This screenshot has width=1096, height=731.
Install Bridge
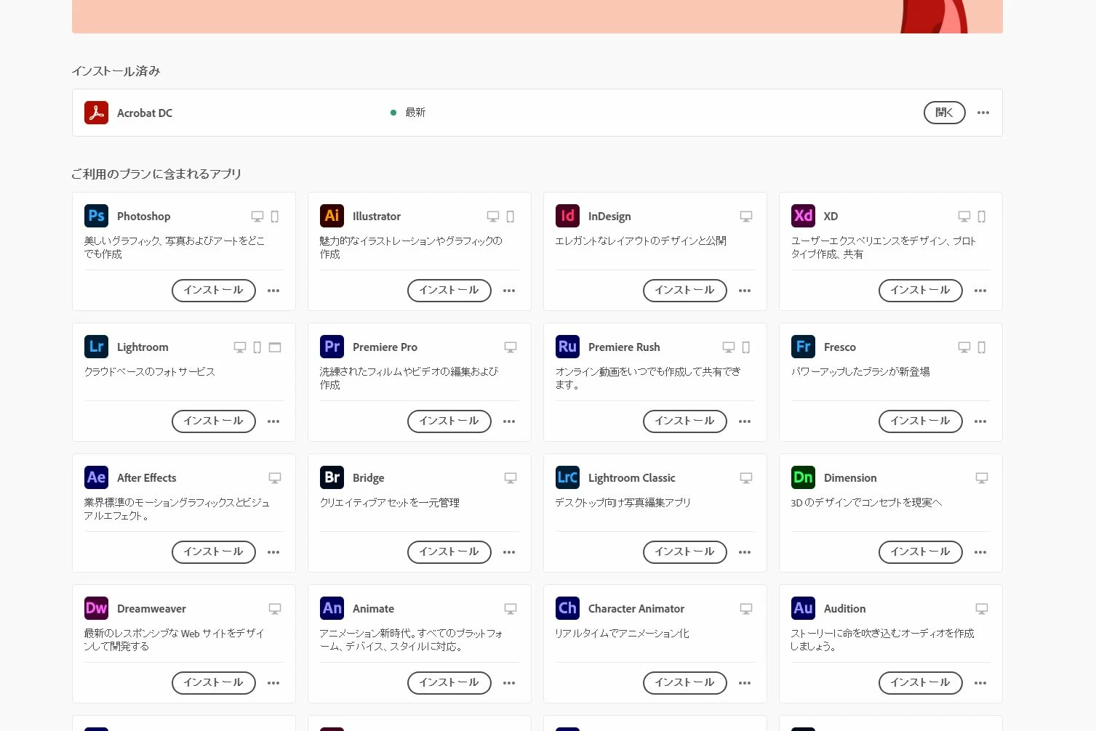tap(449, 552)
